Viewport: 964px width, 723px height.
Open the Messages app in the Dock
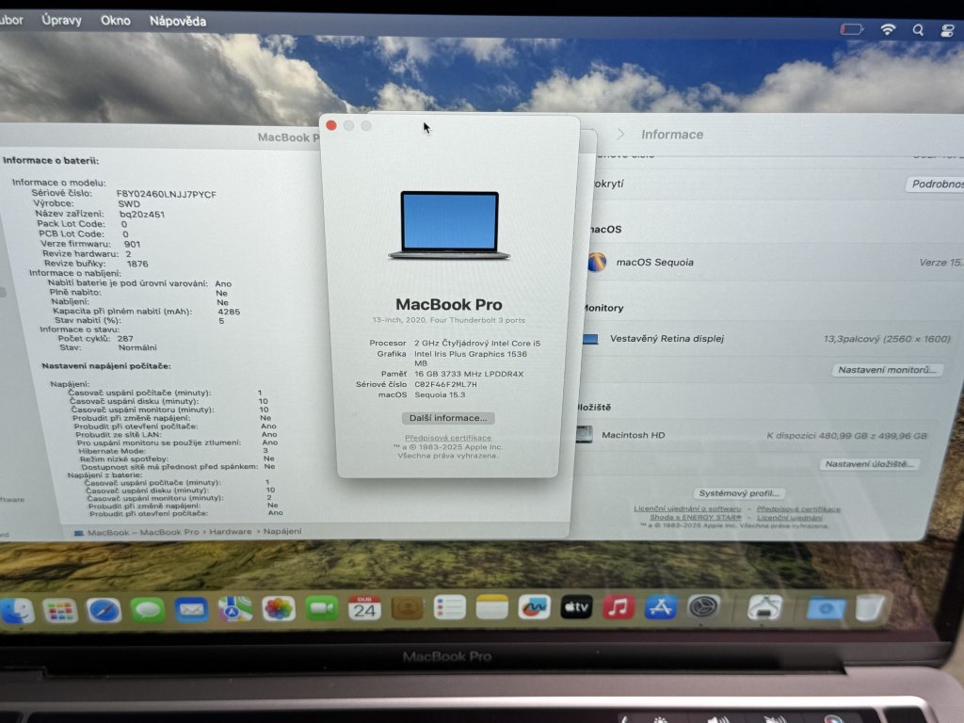click(x=148, y=610)
